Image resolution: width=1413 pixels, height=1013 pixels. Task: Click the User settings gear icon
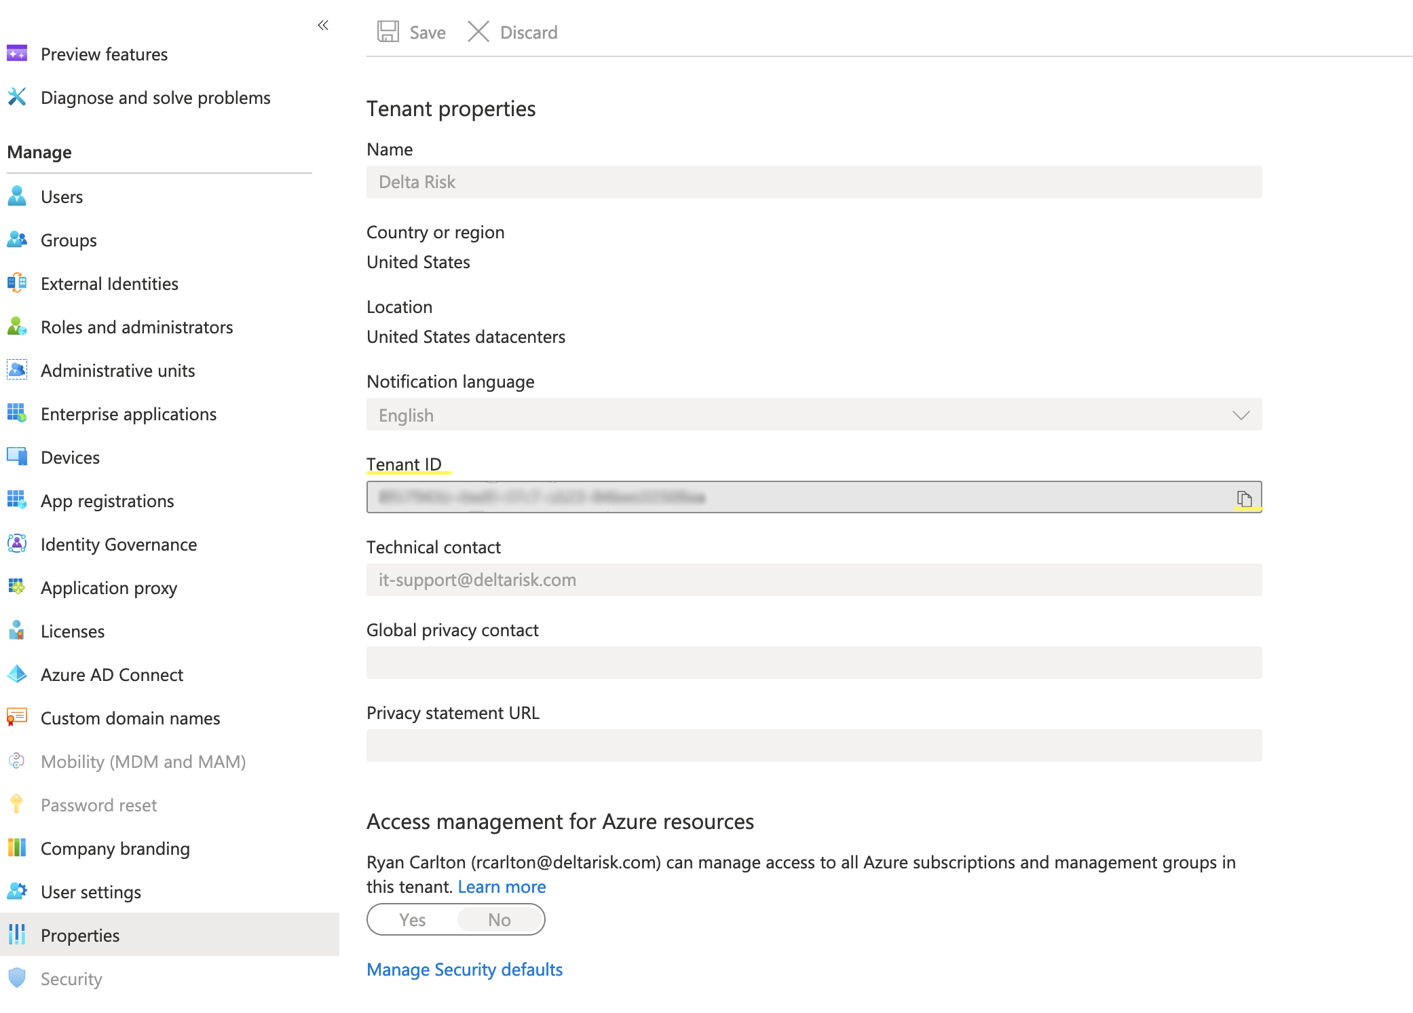pos(17,891)
